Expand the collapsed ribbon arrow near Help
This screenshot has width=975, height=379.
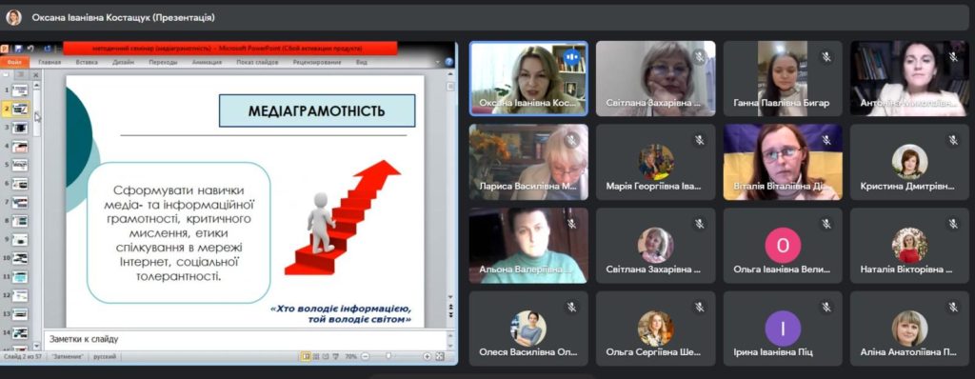click(438, 62)
